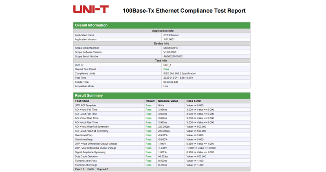Click the Test Info subheading
The width and height of the screenshot is (326, 172).
162,60
